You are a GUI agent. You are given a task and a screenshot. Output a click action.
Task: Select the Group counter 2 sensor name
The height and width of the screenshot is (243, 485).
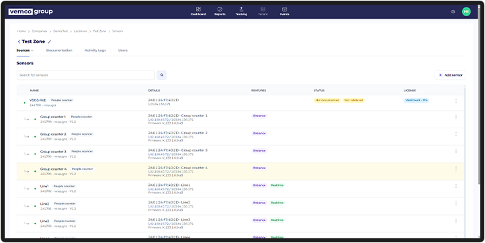tap(53, 134)
